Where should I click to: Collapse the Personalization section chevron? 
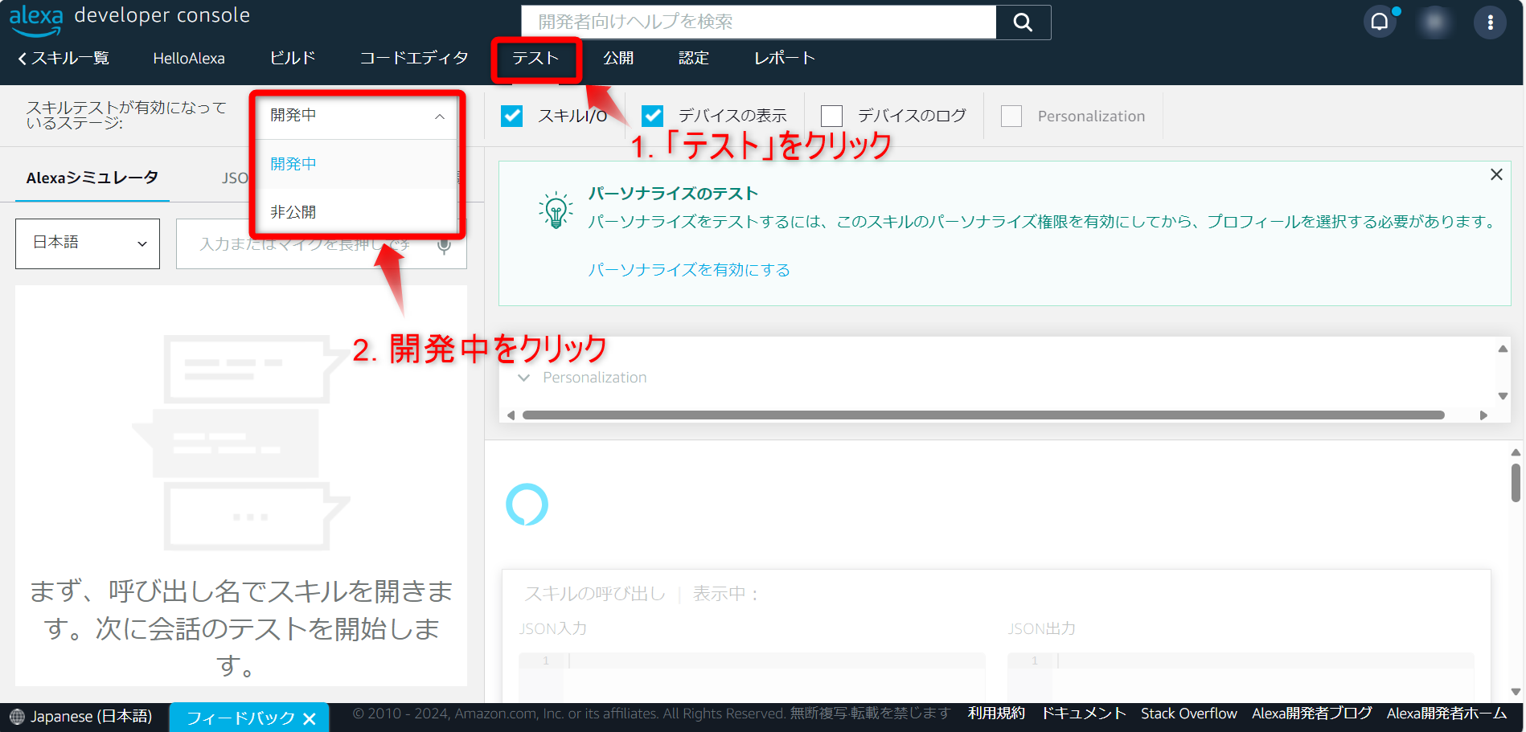[x=523, y=377]
